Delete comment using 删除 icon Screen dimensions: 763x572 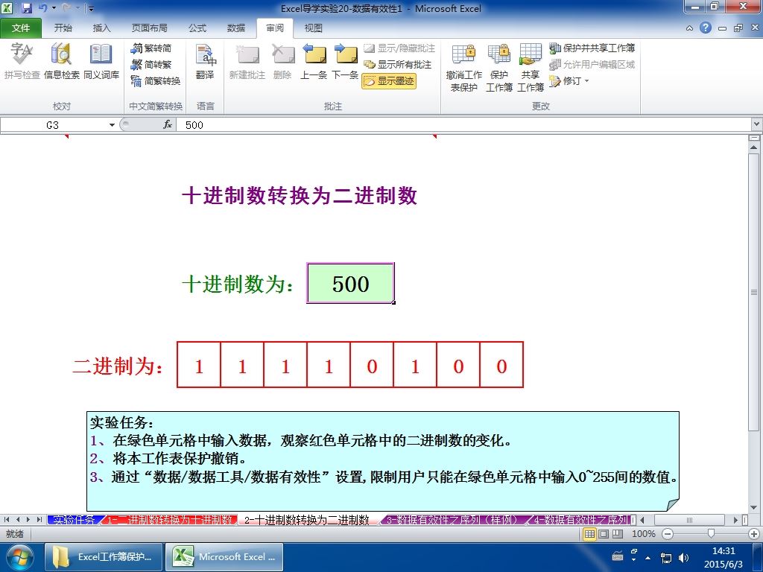(282, 61)
